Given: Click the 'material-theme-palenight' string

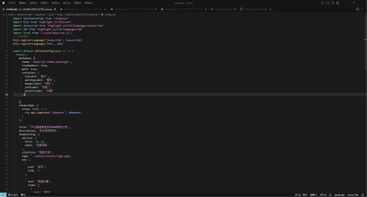Looking at the screenshot, I should pyautogui.click(x=51, y=62).
